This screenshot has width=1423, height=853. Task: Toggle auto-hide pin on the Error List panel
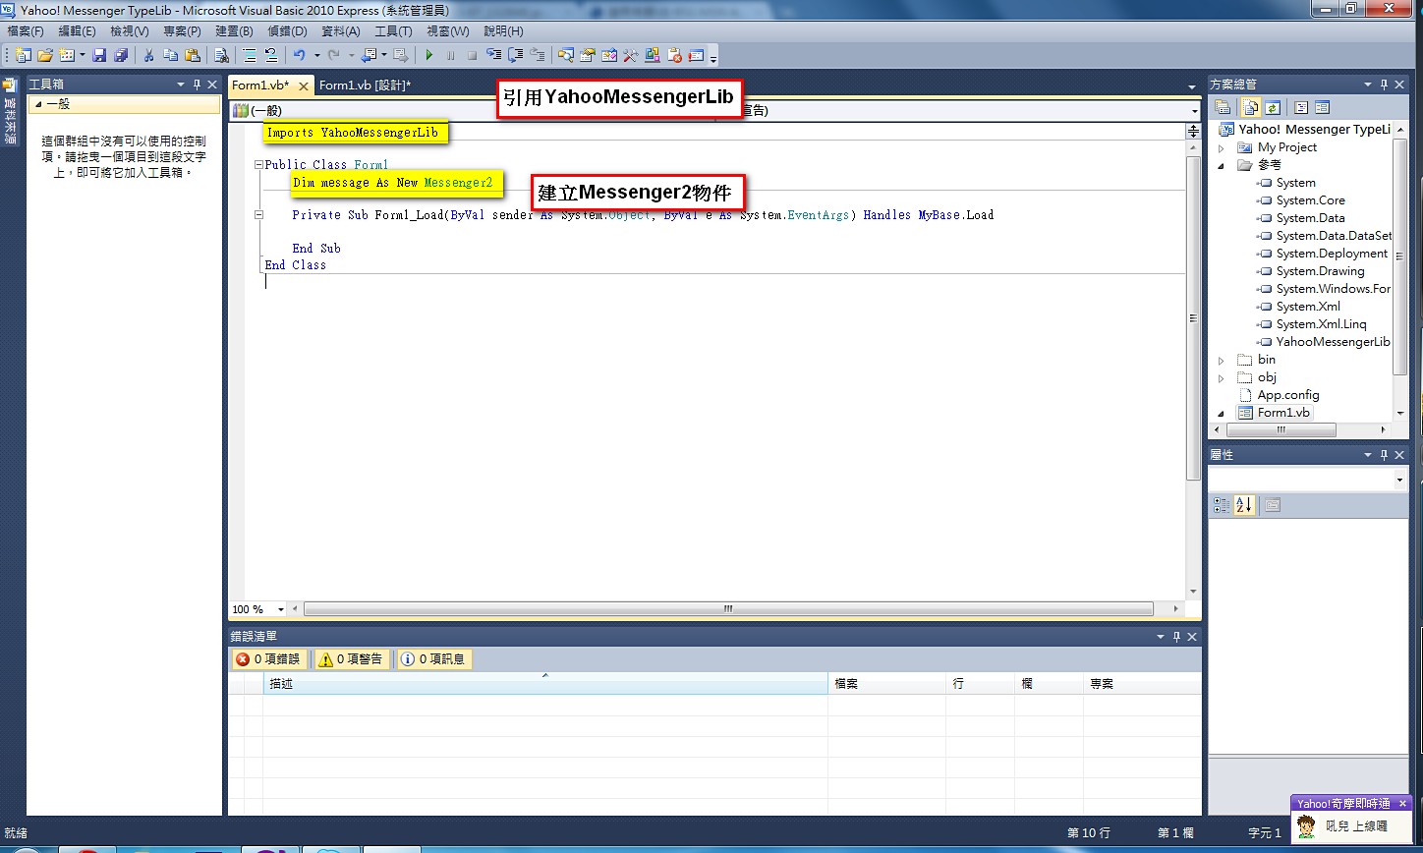1177,637
